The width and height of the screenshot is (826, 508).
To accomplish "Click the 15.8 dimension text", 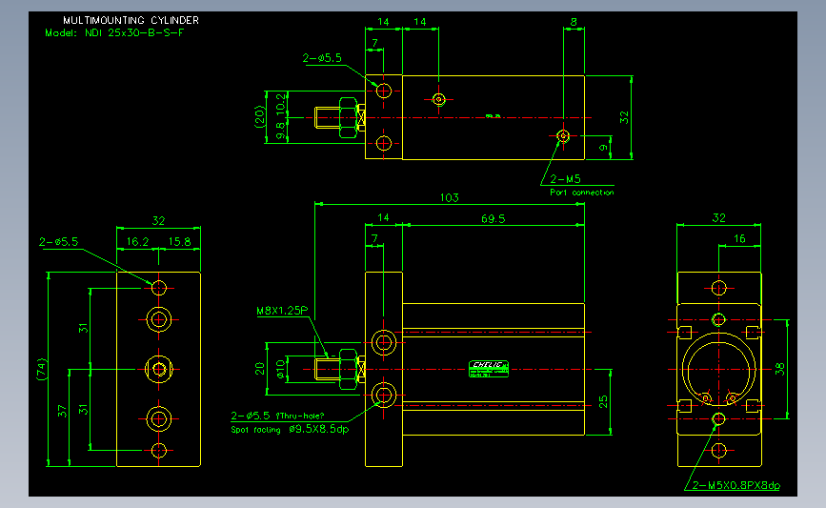I will pos(179,241).
